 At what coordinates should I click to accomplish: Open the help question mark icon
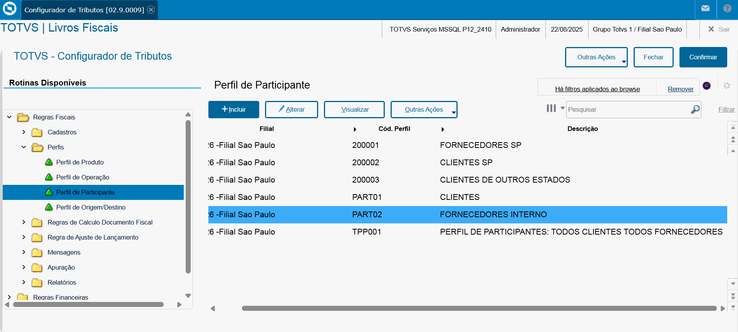click(727, 8)
